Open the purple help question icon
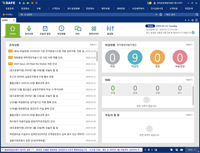 36,3
